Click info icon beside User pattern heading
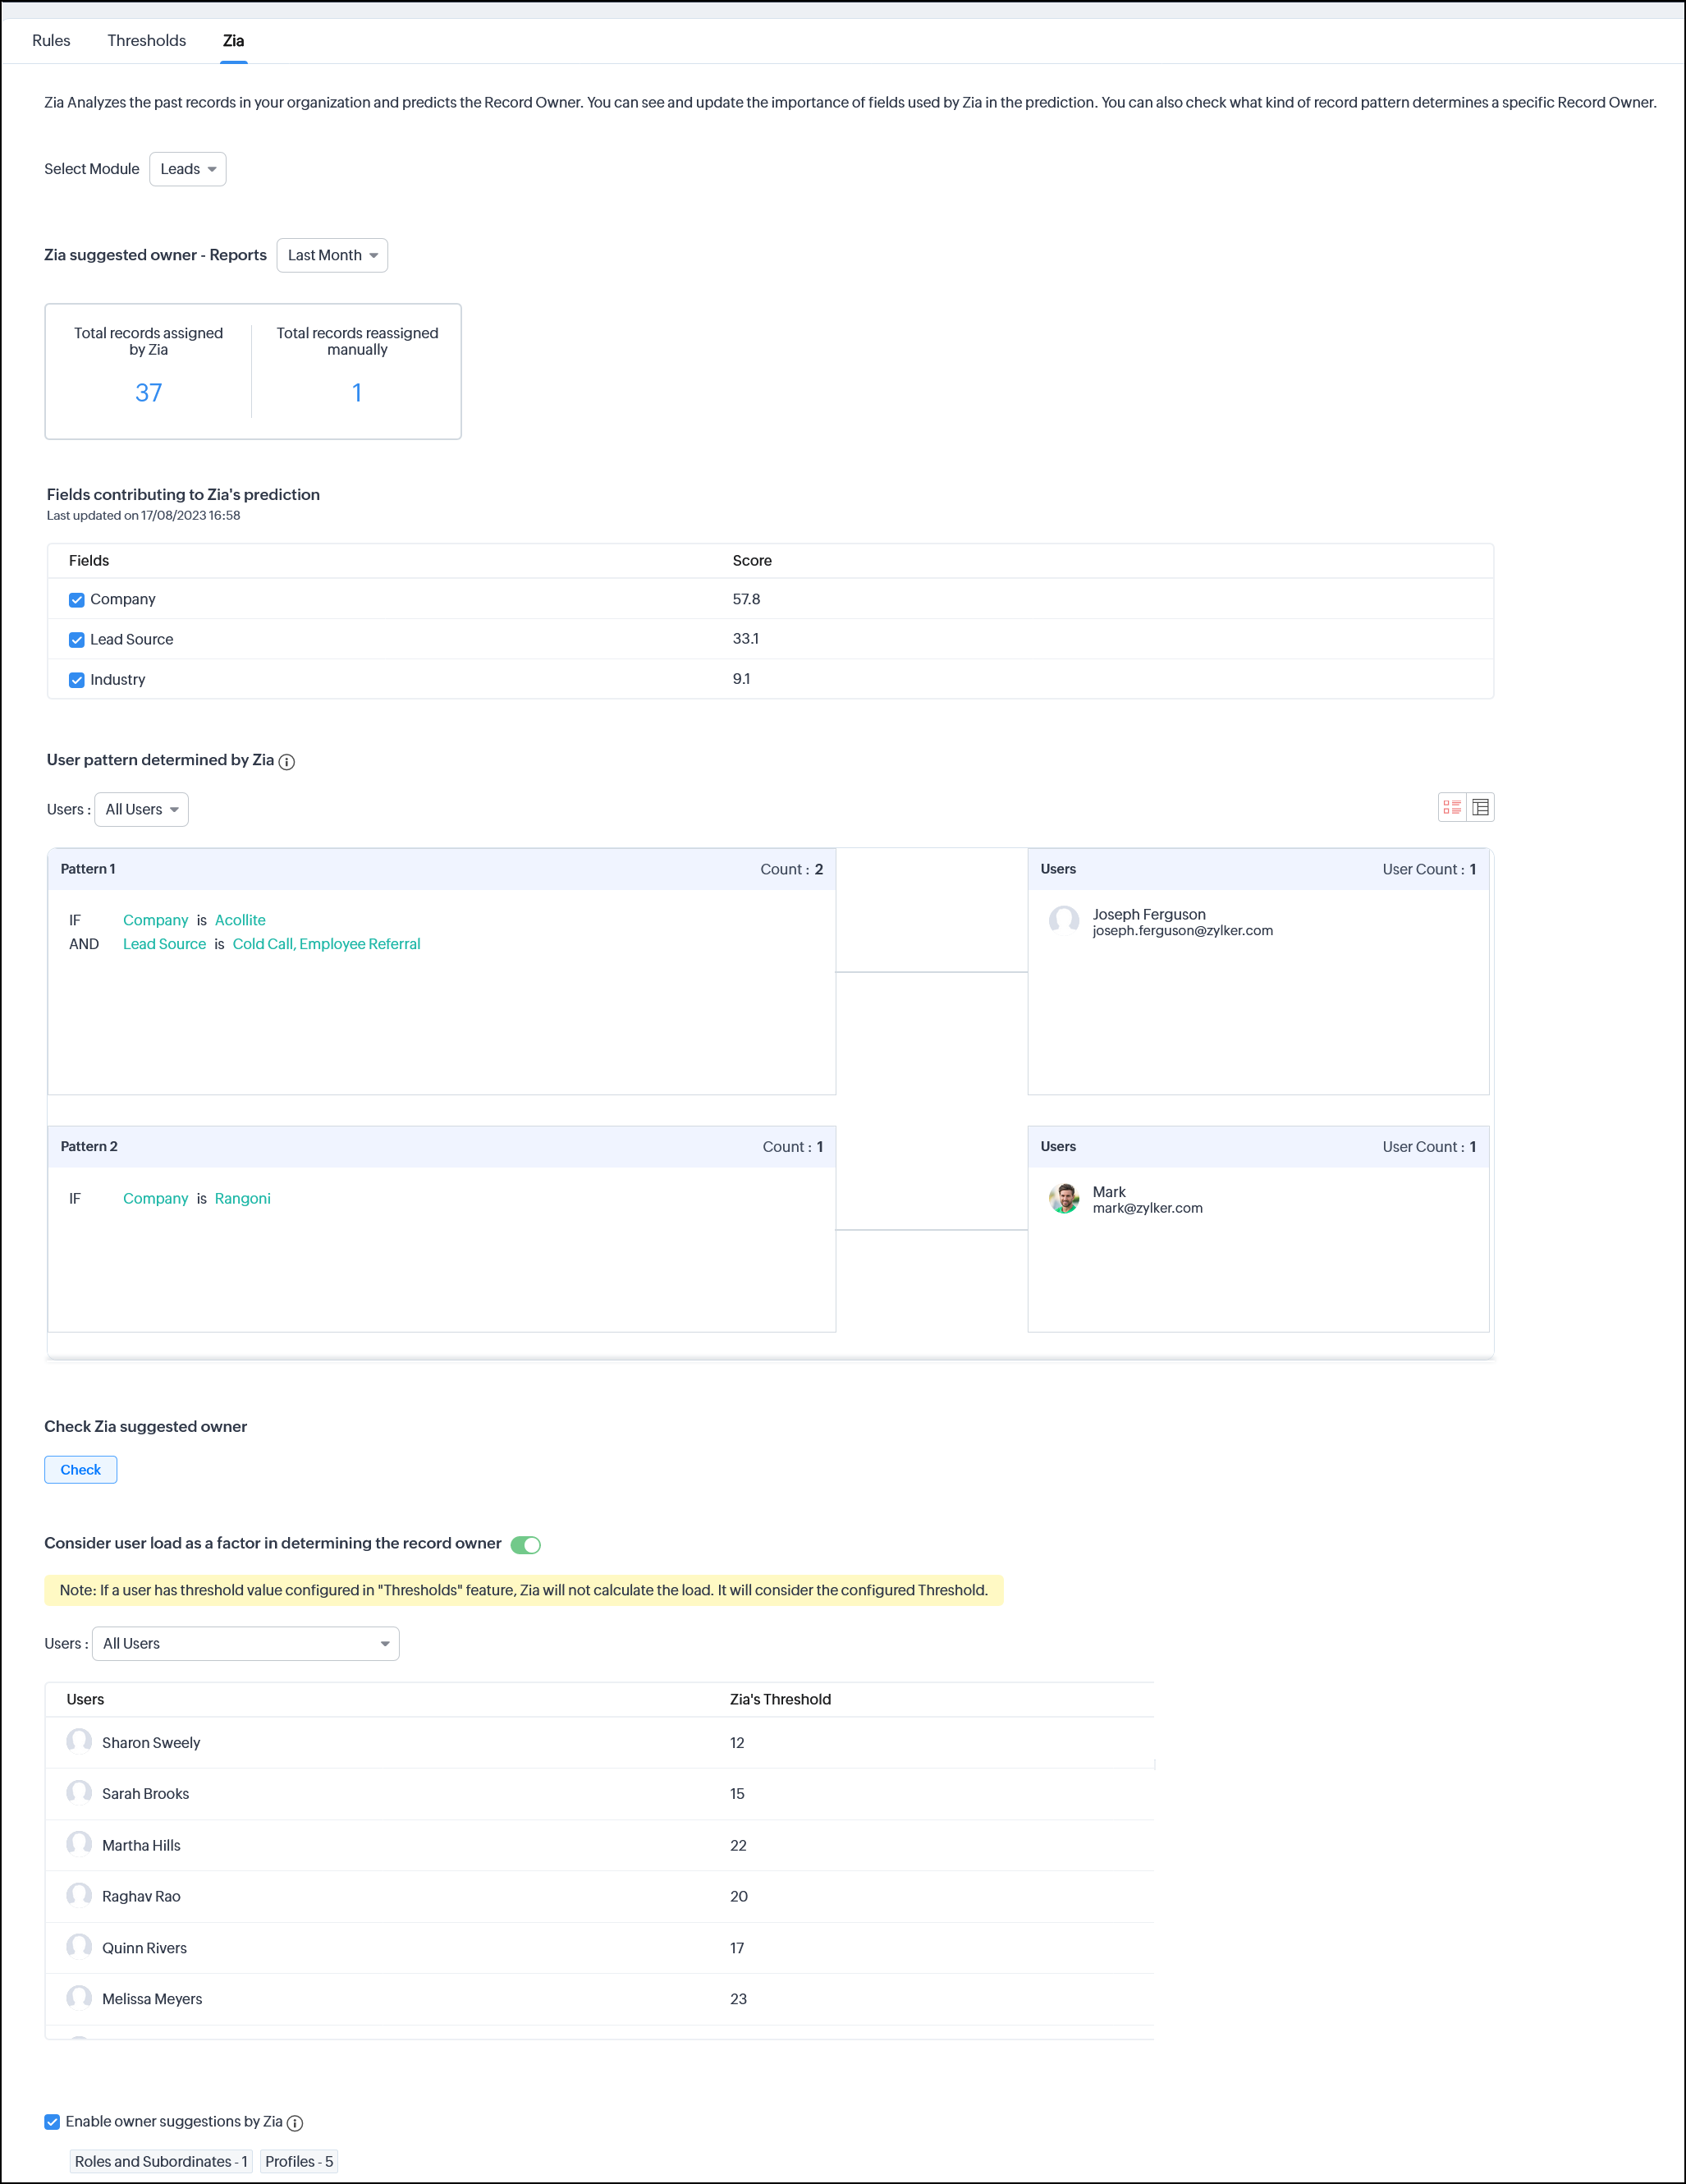Viewport: 1686px width, 2184px height. (x=287, y=762)
